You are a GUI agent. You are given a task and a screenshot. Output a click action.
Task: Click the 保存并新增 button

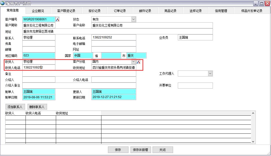pos(140,150)
